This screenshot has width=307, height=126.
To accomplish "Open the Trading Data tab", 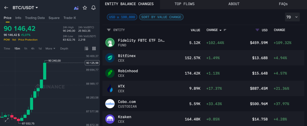I will click(35, 18).
